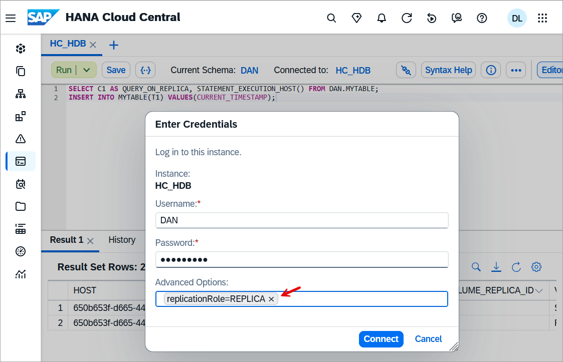The image size is (563, 362).
Task: Expand the Run button dropdown arrow
Action: [x=87, y=70]
